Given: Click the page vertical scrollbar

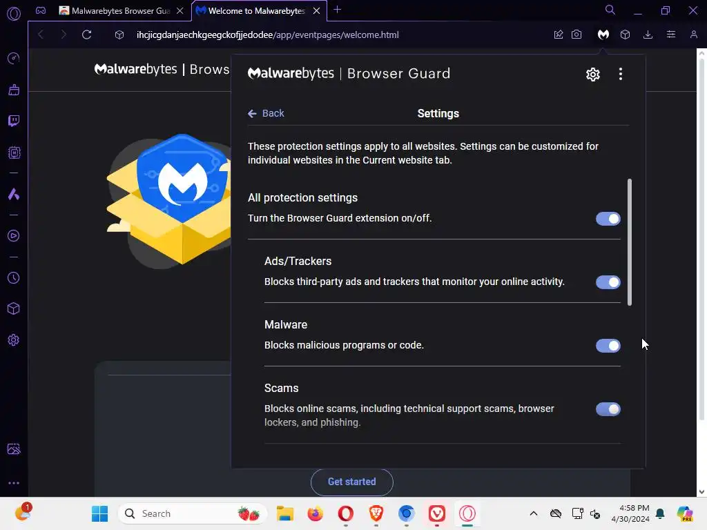Looking at the screenshot, I should 701,238.
